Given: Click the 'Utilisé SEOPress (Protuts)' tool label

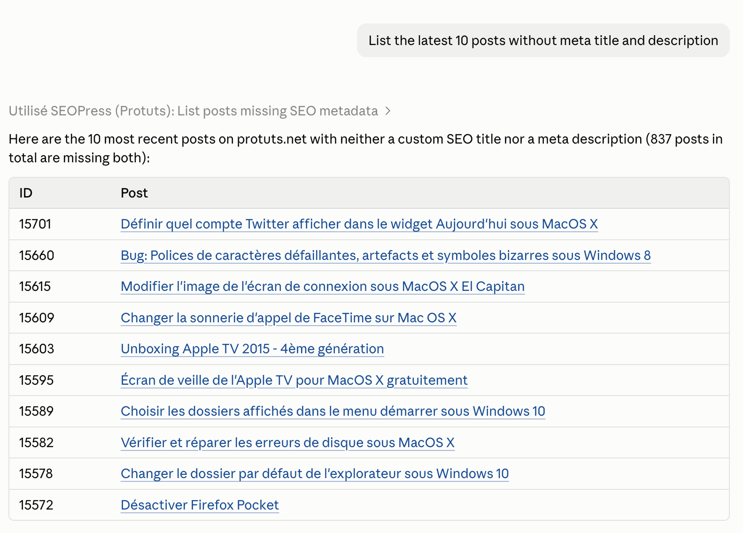Looking at the screenshot, I should [x=193, y=111].
